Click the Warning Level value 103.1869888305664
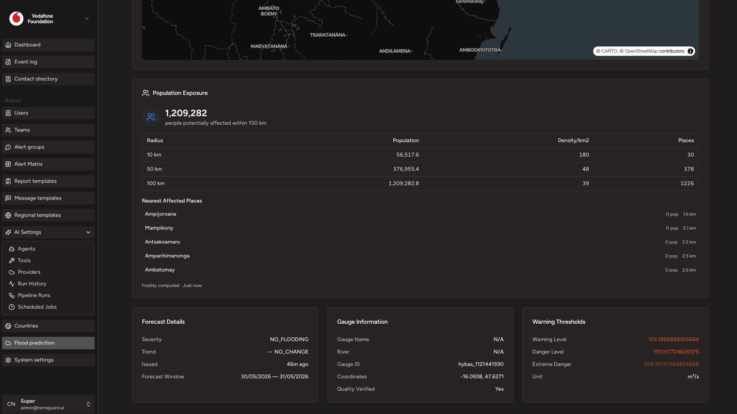The width and height of the screenshot is (737, 414). (x=673, y=339)
